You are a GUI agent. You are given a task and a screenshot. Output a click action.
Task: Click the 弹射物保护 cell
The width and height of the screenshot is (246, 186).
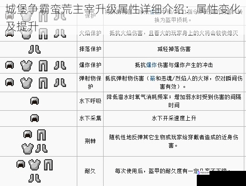click(90, 83)
